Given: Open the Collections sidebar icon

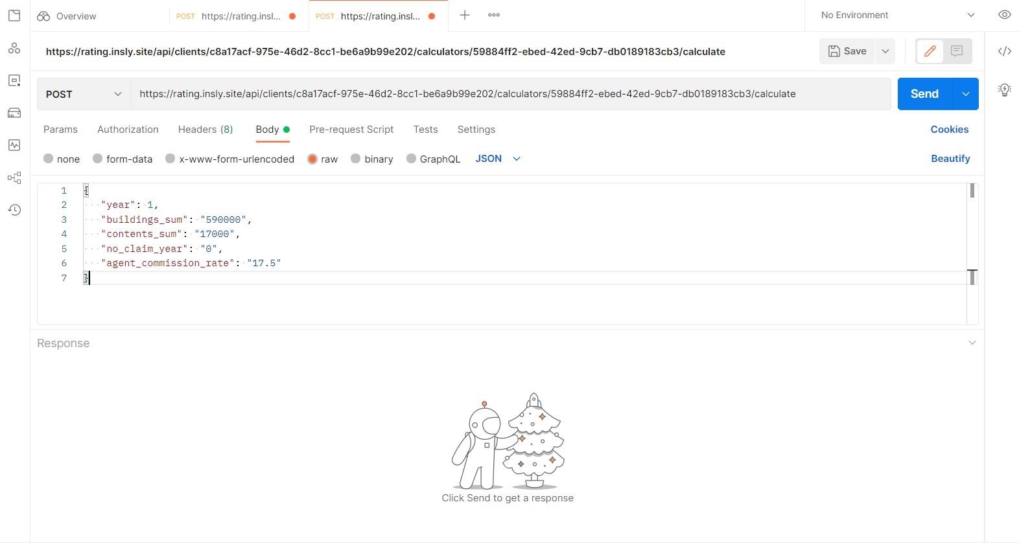Looking at the screenshot, I should coord(14,16).
